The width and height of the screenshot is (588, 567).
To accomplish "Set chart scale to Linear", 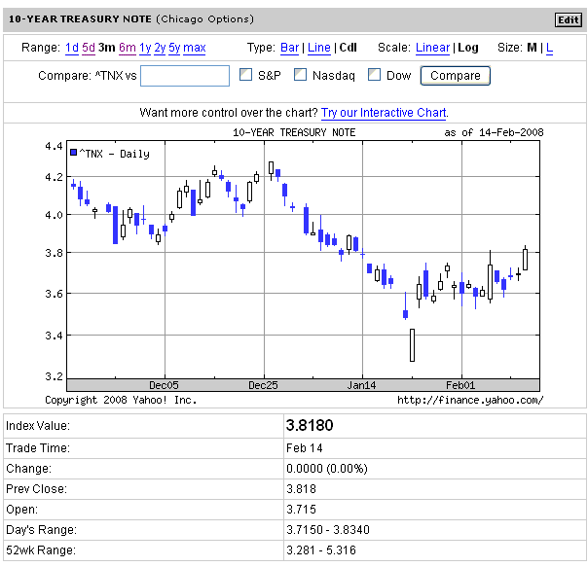I will 432,48.
